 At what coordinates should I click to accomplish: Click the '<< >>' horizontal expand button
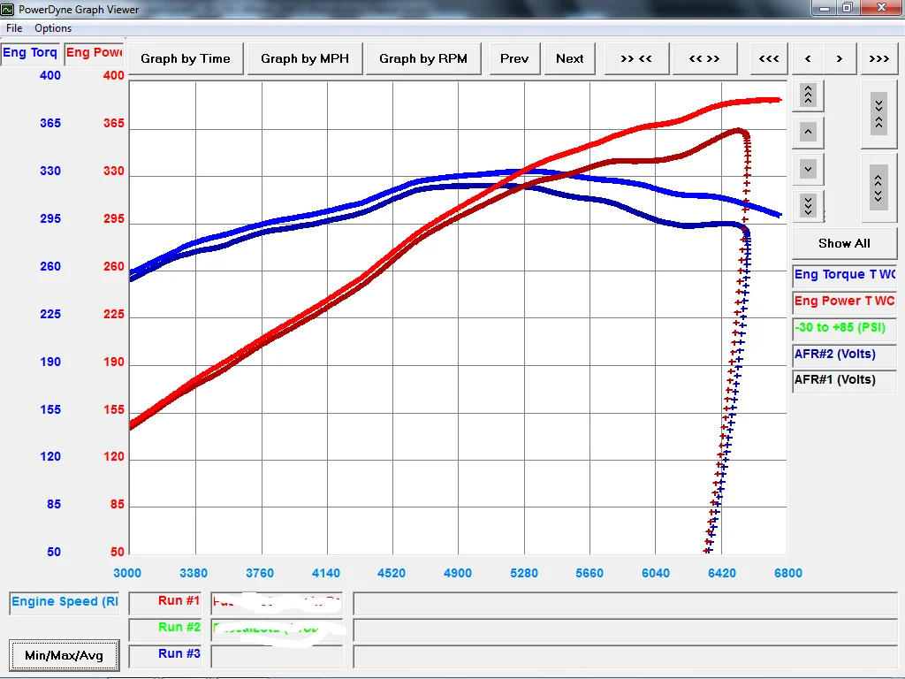click(x=704, y=59)
